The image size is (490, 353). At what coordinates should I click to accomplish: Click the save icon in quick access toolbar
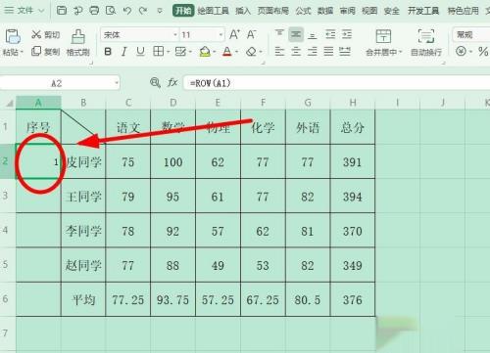(x=62, y=11)
